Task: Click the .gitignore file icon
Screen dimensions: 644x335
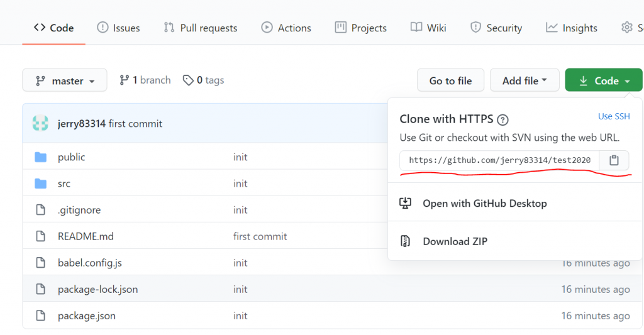Action: click(41, 210)
